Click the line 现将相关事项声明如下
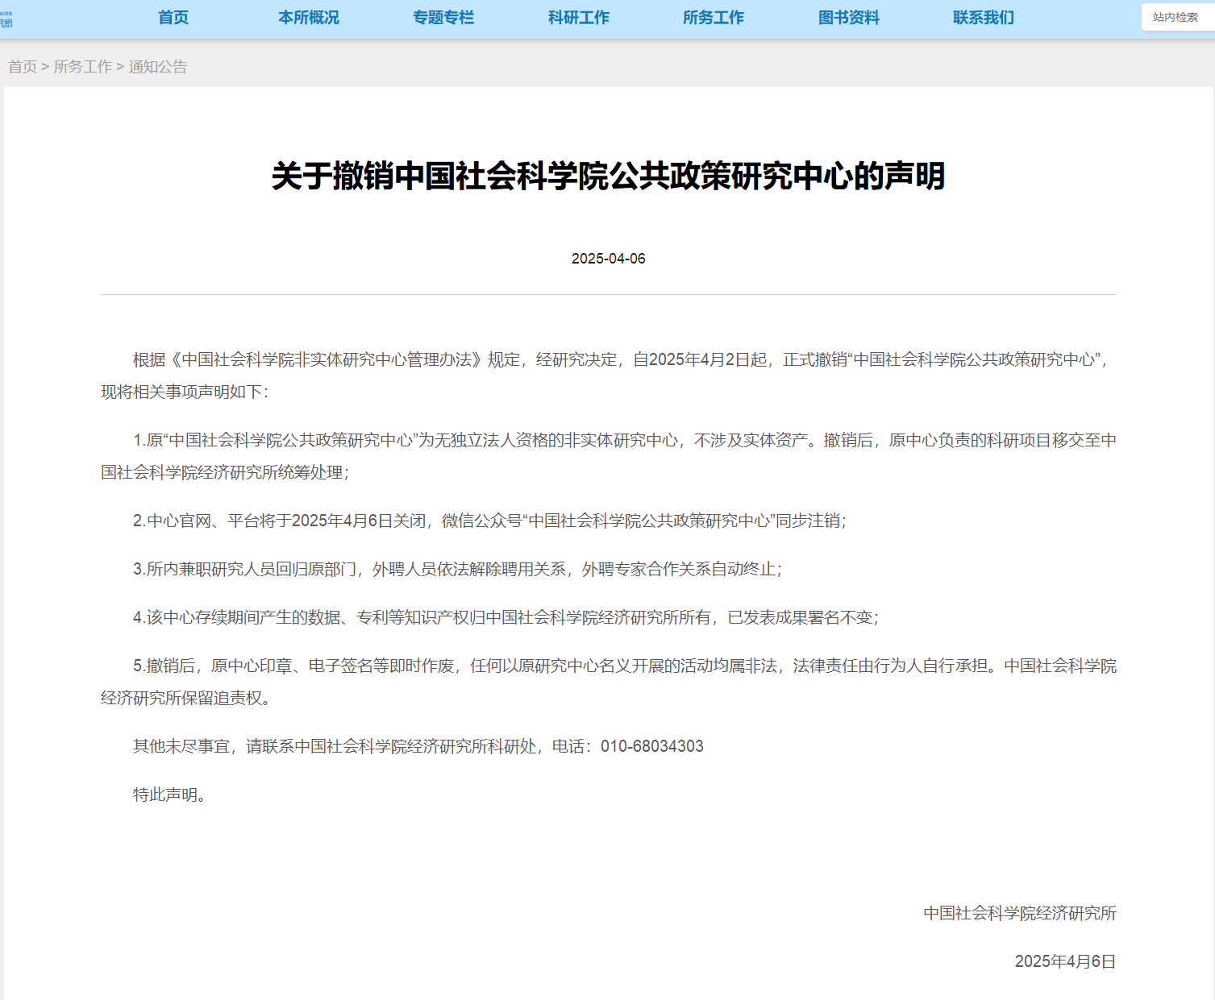The height and width of the screenshot is (1000, 1215). click(x=185, y=392)
